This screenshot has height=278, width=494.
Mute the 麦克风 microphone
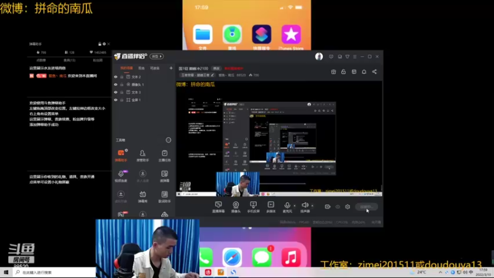tap(287, 205)
